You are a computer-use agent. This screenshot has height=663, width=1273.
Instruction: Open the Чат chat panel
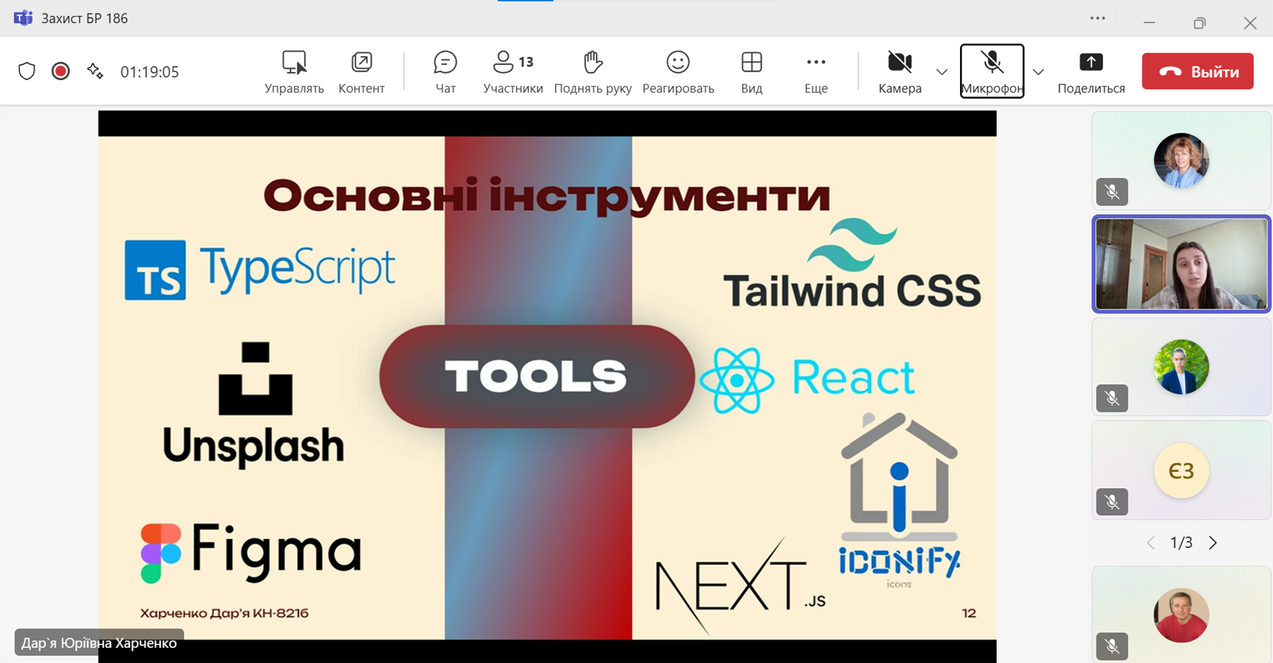(x=445, y=71)
